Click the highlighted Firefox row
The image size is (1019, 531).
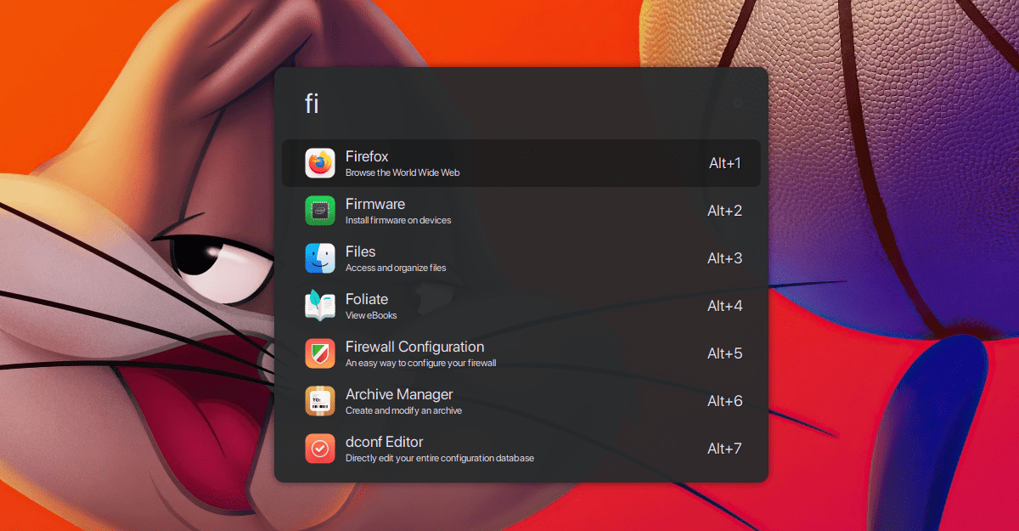point(521,163)
